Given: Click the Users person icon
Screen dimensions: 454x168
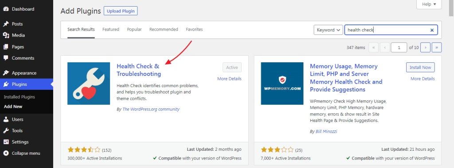Looking at the screenshot, I should point(6,119).
